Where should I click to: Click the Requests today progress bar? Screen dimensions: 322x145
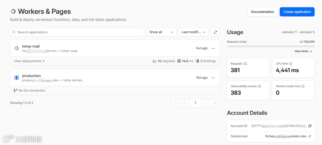[271, 46]
